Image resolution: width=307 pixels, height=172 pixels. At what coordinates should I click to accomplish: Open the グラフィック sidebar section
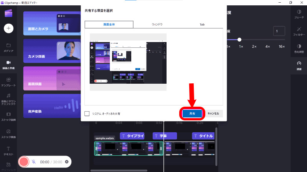[x=8, y=167]
